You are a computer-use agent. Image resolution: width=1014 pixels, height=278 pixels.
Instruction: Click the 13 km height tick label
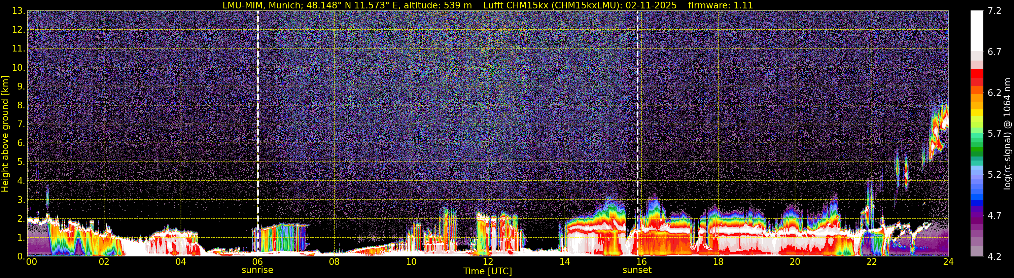coord(18,11)
